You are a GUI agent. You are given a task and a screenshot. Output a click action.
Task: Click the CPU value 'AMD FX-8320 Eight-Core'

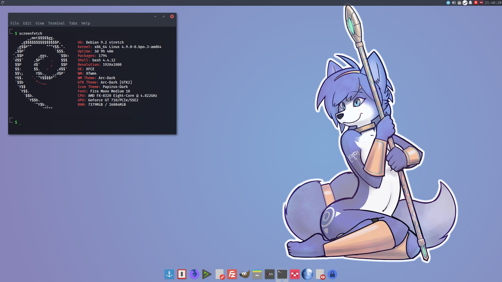point(111,96)
